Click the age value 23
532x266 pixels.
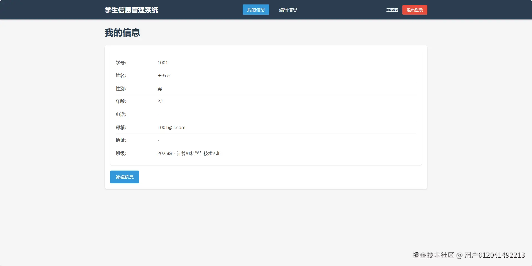160,101
